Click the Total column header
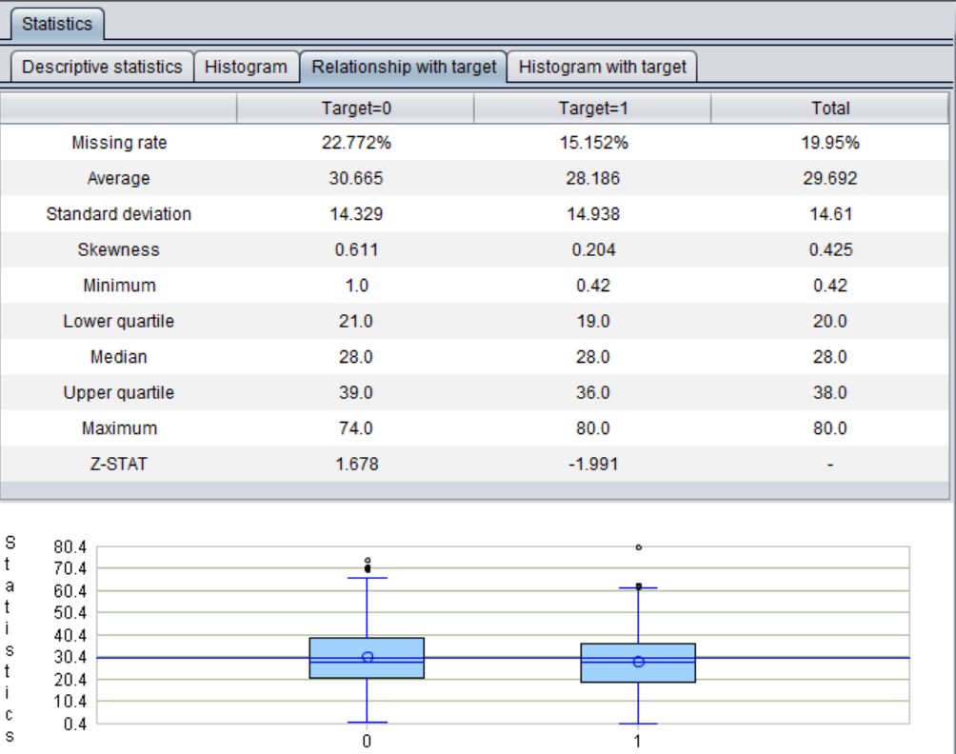956x754 pixels. 830,109
